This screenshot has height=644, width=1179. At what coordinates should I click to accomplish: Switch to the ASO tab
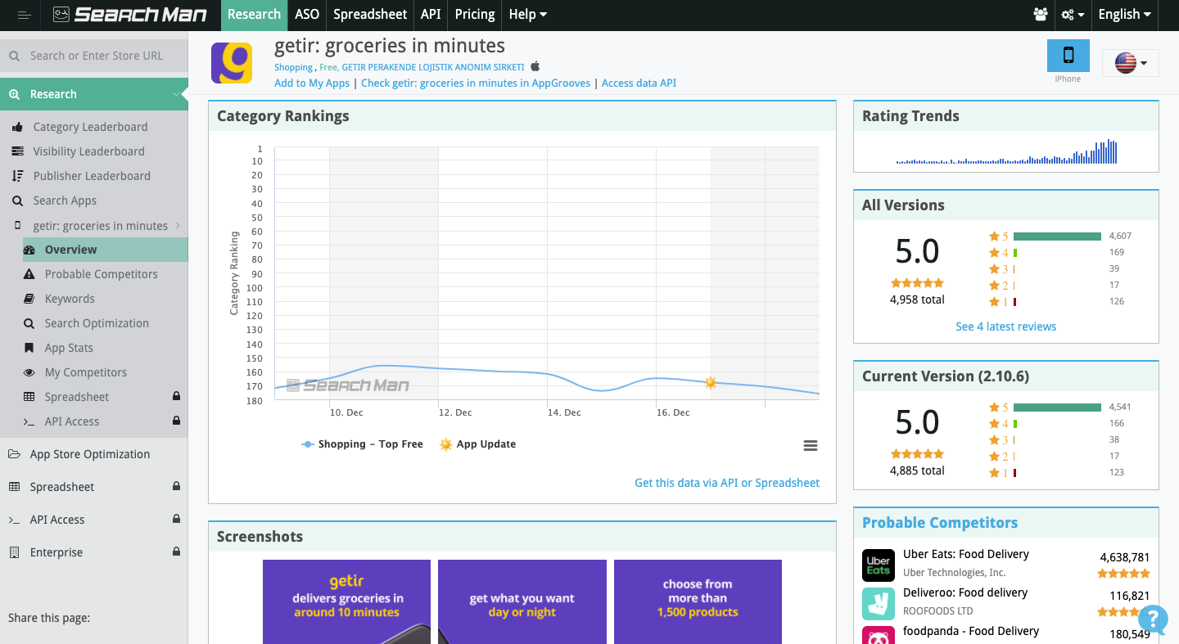click(307, 15)
